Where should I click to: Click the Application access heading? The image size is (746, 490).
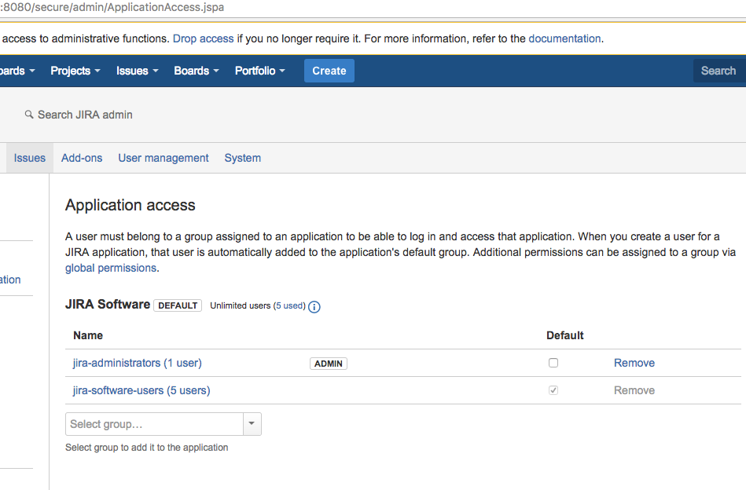tap(130, 205)
